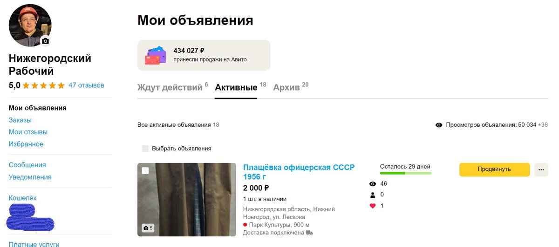Viewport: 559px width, 247px height.
Task: Check the Выбрать объявления checkbox
Action: point(145,149)
